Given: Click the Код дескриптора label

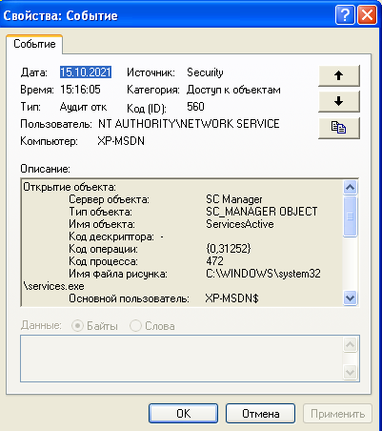Looking at the screenshot, I should [111, 236].
